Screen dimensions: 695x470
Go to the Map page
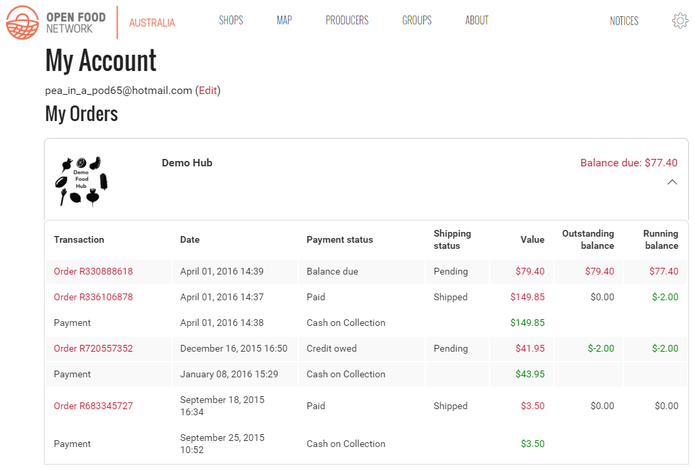pyautogui.click(x=284, y=20)
